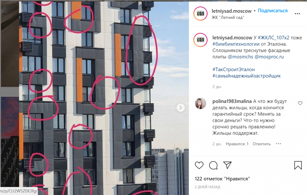This screenshot has width=307, height=195.
Task: Open hashtag #ЖКЛС_107к2
Action: coord(273,38)
